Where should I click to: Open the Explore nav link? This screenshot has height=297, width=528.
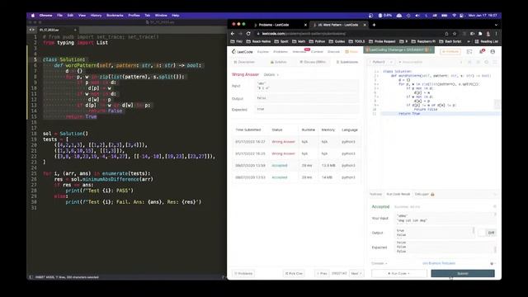(x=263, y=52)
